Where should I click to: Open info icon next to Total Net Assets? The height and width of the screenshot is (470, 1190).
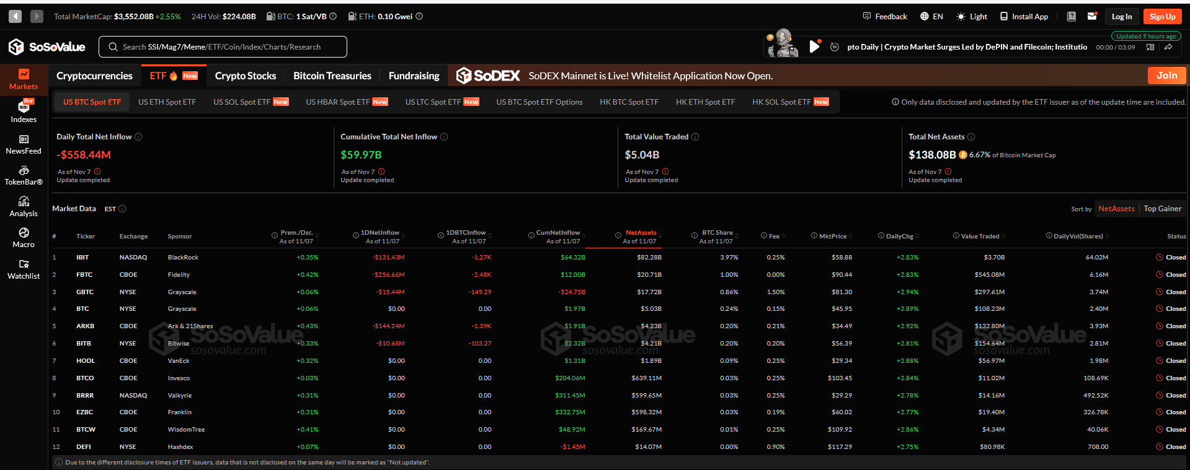971,137
